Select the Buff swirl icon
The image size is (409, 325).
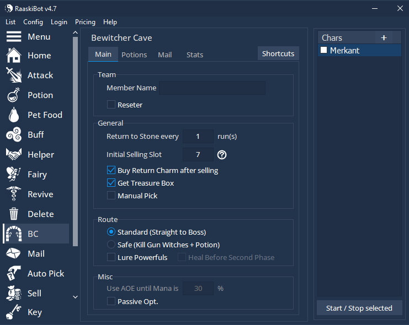click(x=14, y=134)
